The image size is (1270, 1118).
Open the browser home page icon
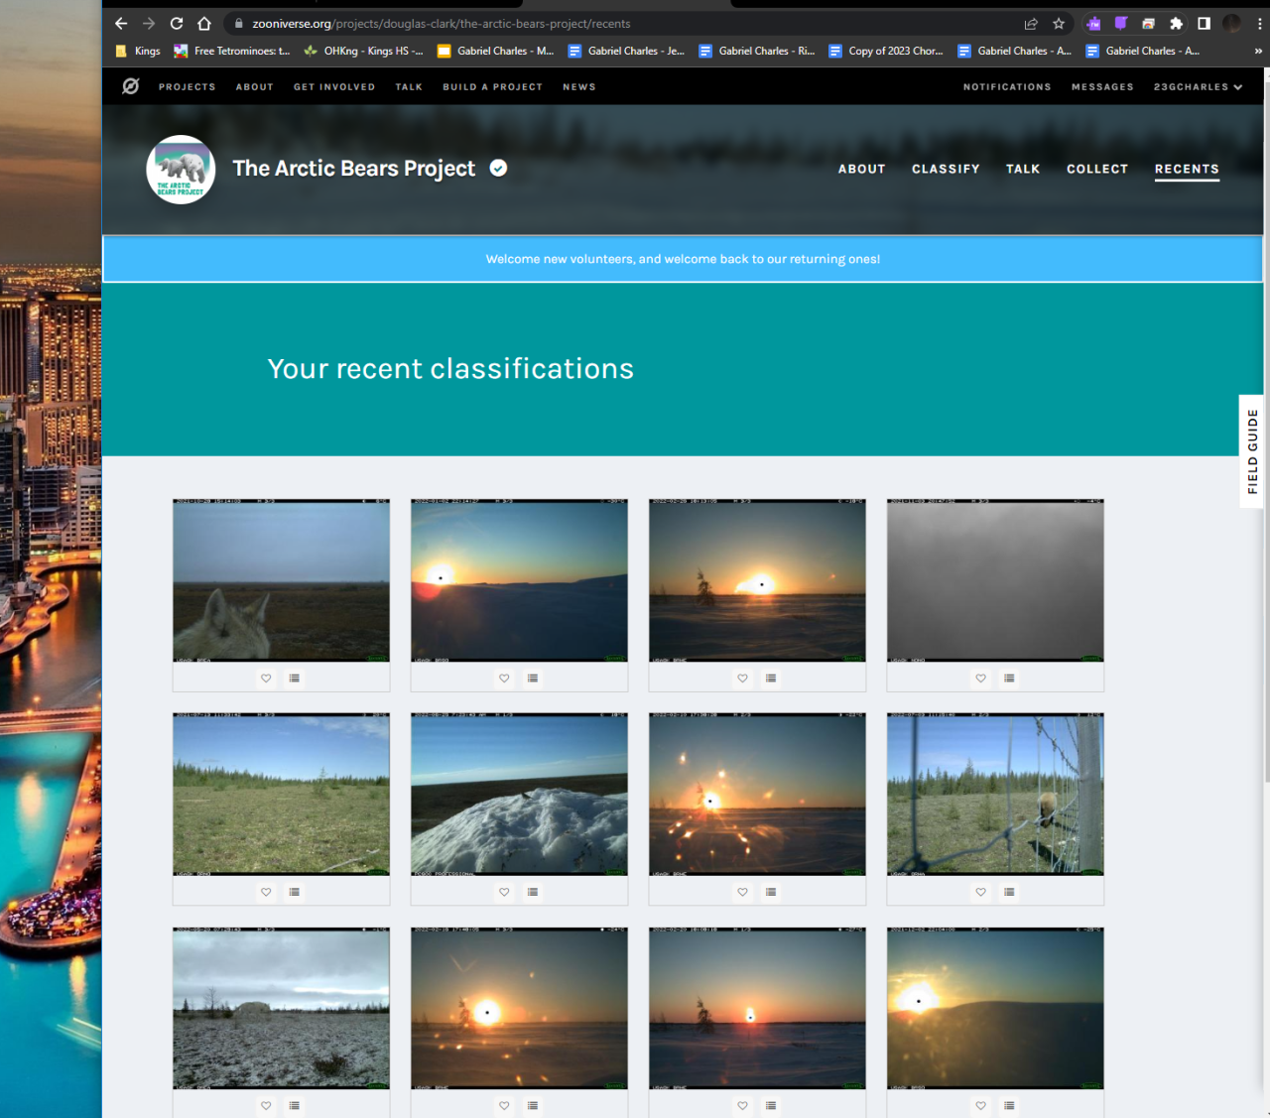204,24
